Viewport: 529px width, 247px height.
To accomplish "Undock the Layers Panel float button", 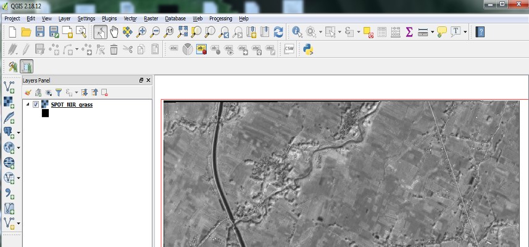I will (x=141, y=81).
